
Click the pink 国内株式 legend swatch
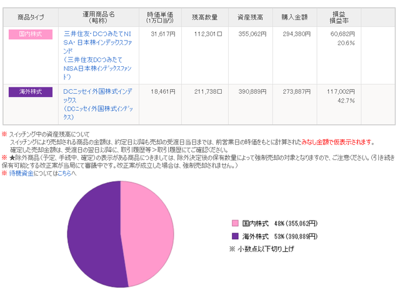[235, 224]
